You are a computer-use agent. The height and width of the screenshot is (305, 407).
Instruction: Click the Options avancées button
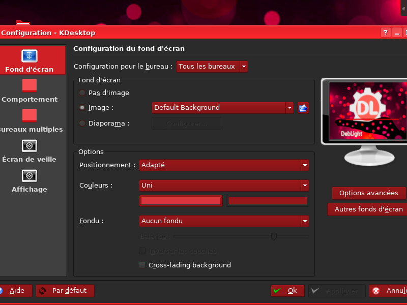point(368,193)
